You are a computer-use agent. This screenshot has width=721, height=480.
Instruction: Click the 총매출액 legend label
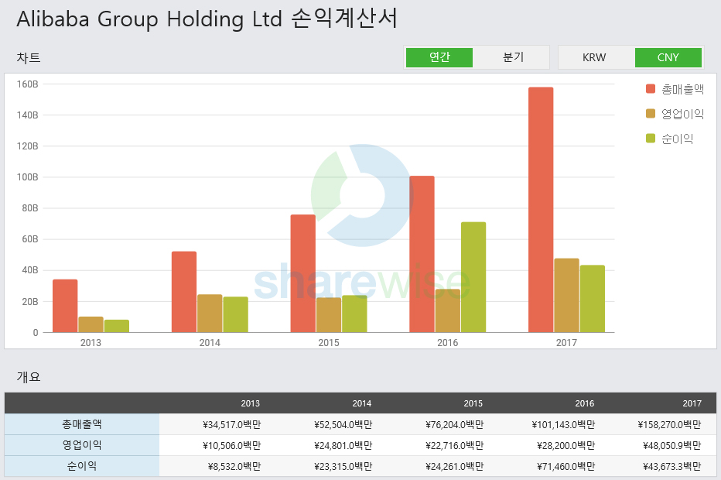(683, 89)
